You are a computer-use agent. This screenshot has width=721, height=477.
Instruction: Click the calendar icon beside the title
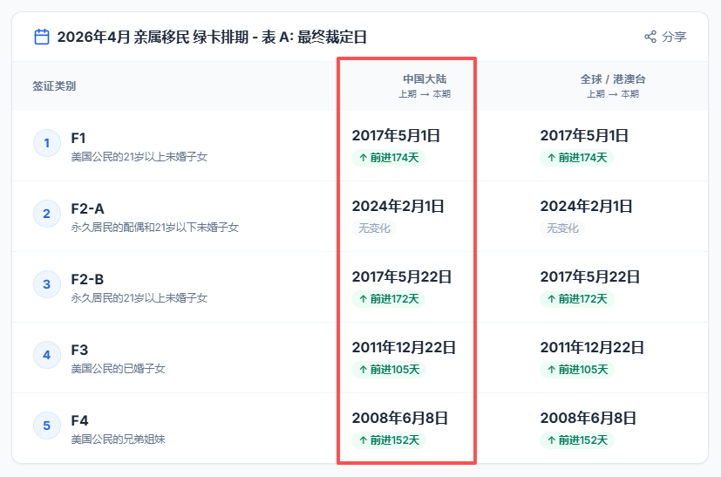coord(42,37)
